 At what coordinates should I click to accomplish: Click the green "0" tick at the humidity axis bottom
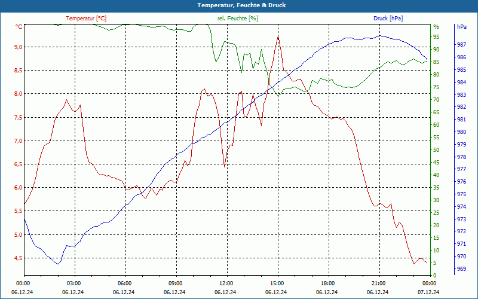[x=435, y=276]
